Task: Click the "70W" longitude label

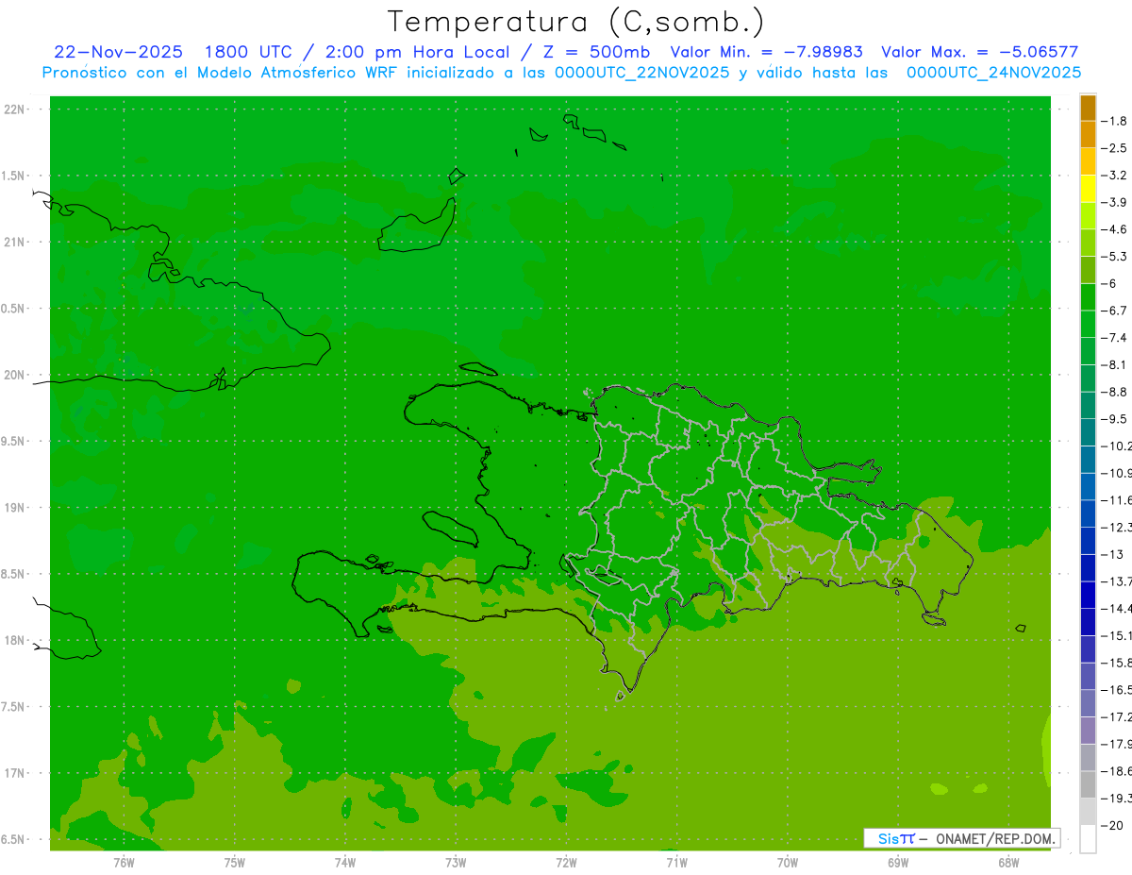Action: point(788,862)
